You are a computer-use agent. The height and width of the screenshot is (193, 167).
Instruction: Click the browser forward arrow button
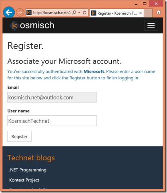(x=20, y=12)
